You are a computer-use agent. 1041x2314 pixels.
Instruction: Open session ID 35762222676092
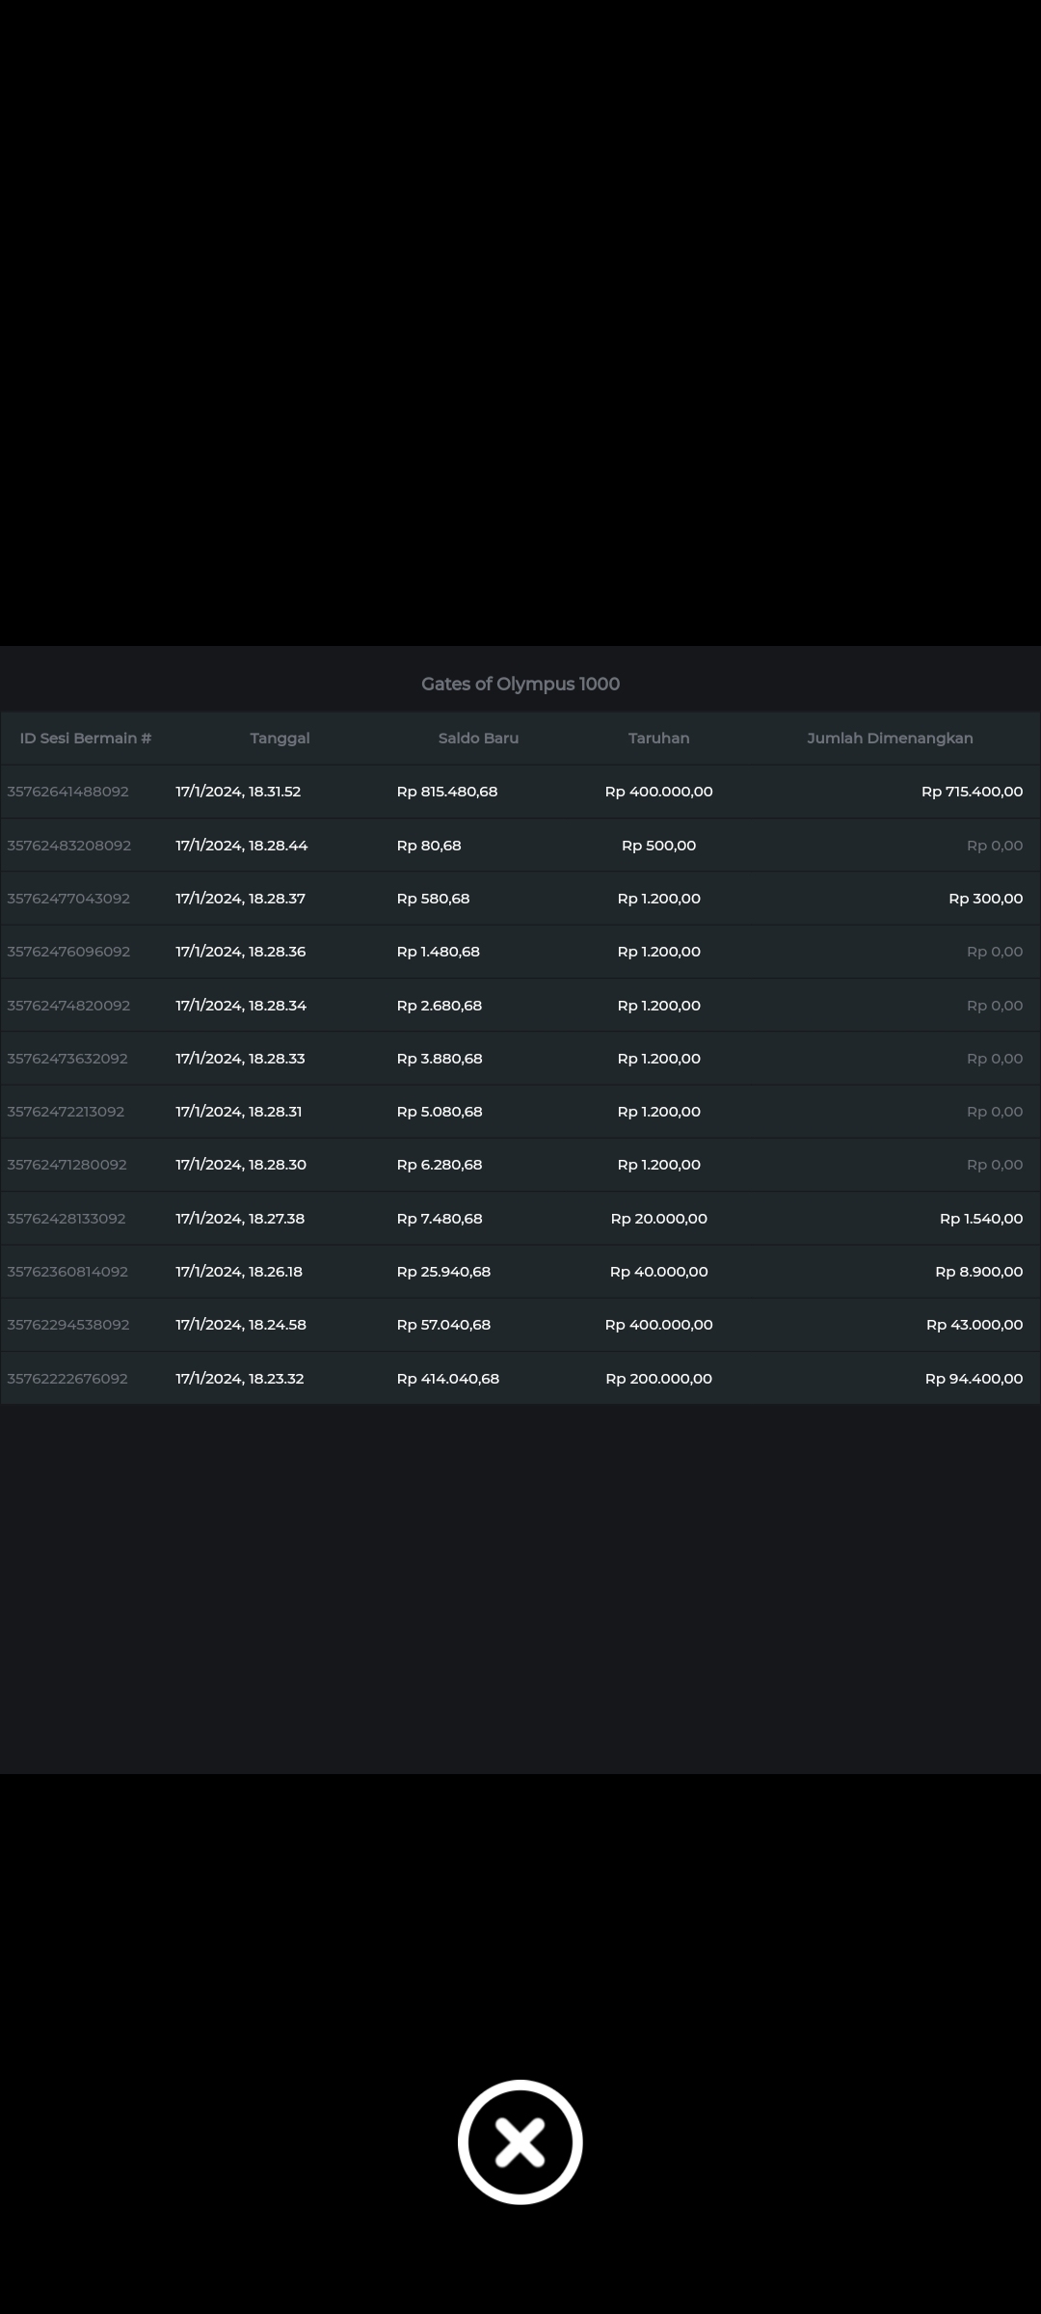[67, 1379]
